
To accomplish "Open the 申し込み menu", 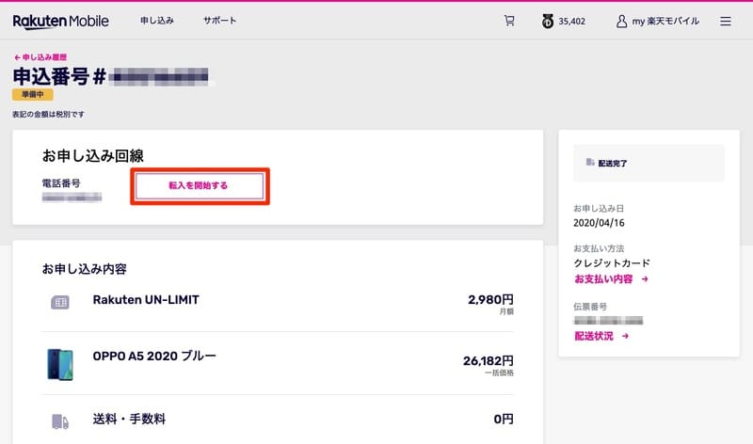I will (x=157, y=21).
